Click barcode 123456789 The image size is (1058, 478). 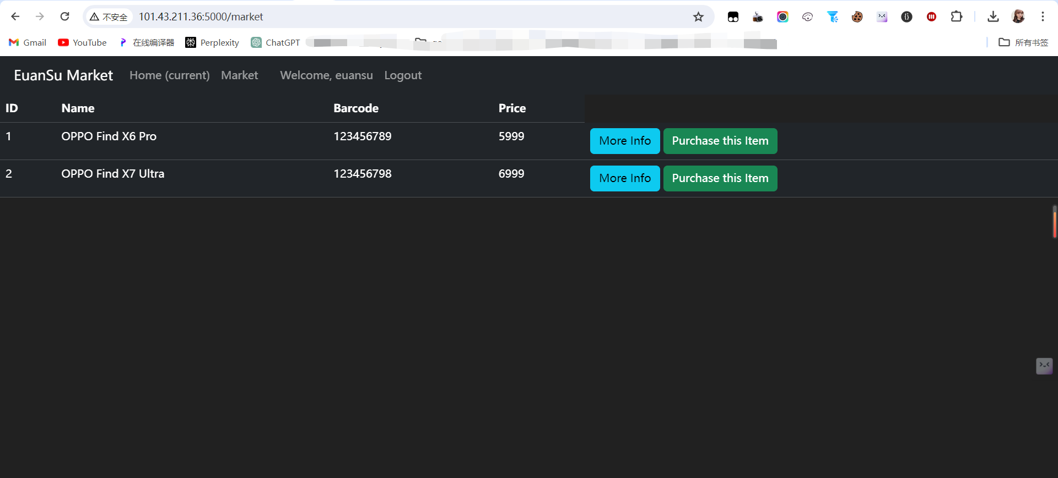pos(363,136)
